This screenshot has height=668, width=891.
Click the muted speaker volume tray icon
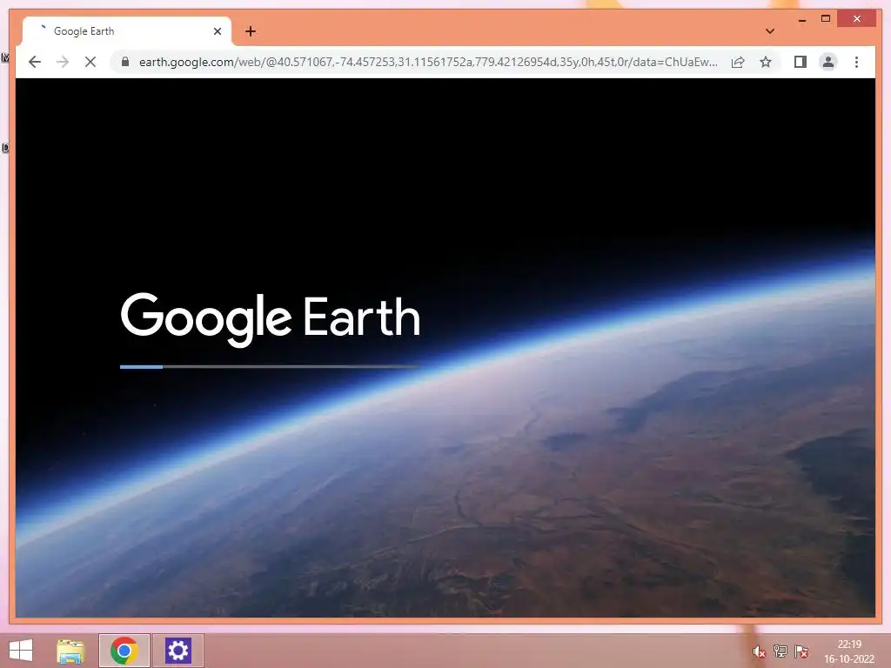coord(759,651)
